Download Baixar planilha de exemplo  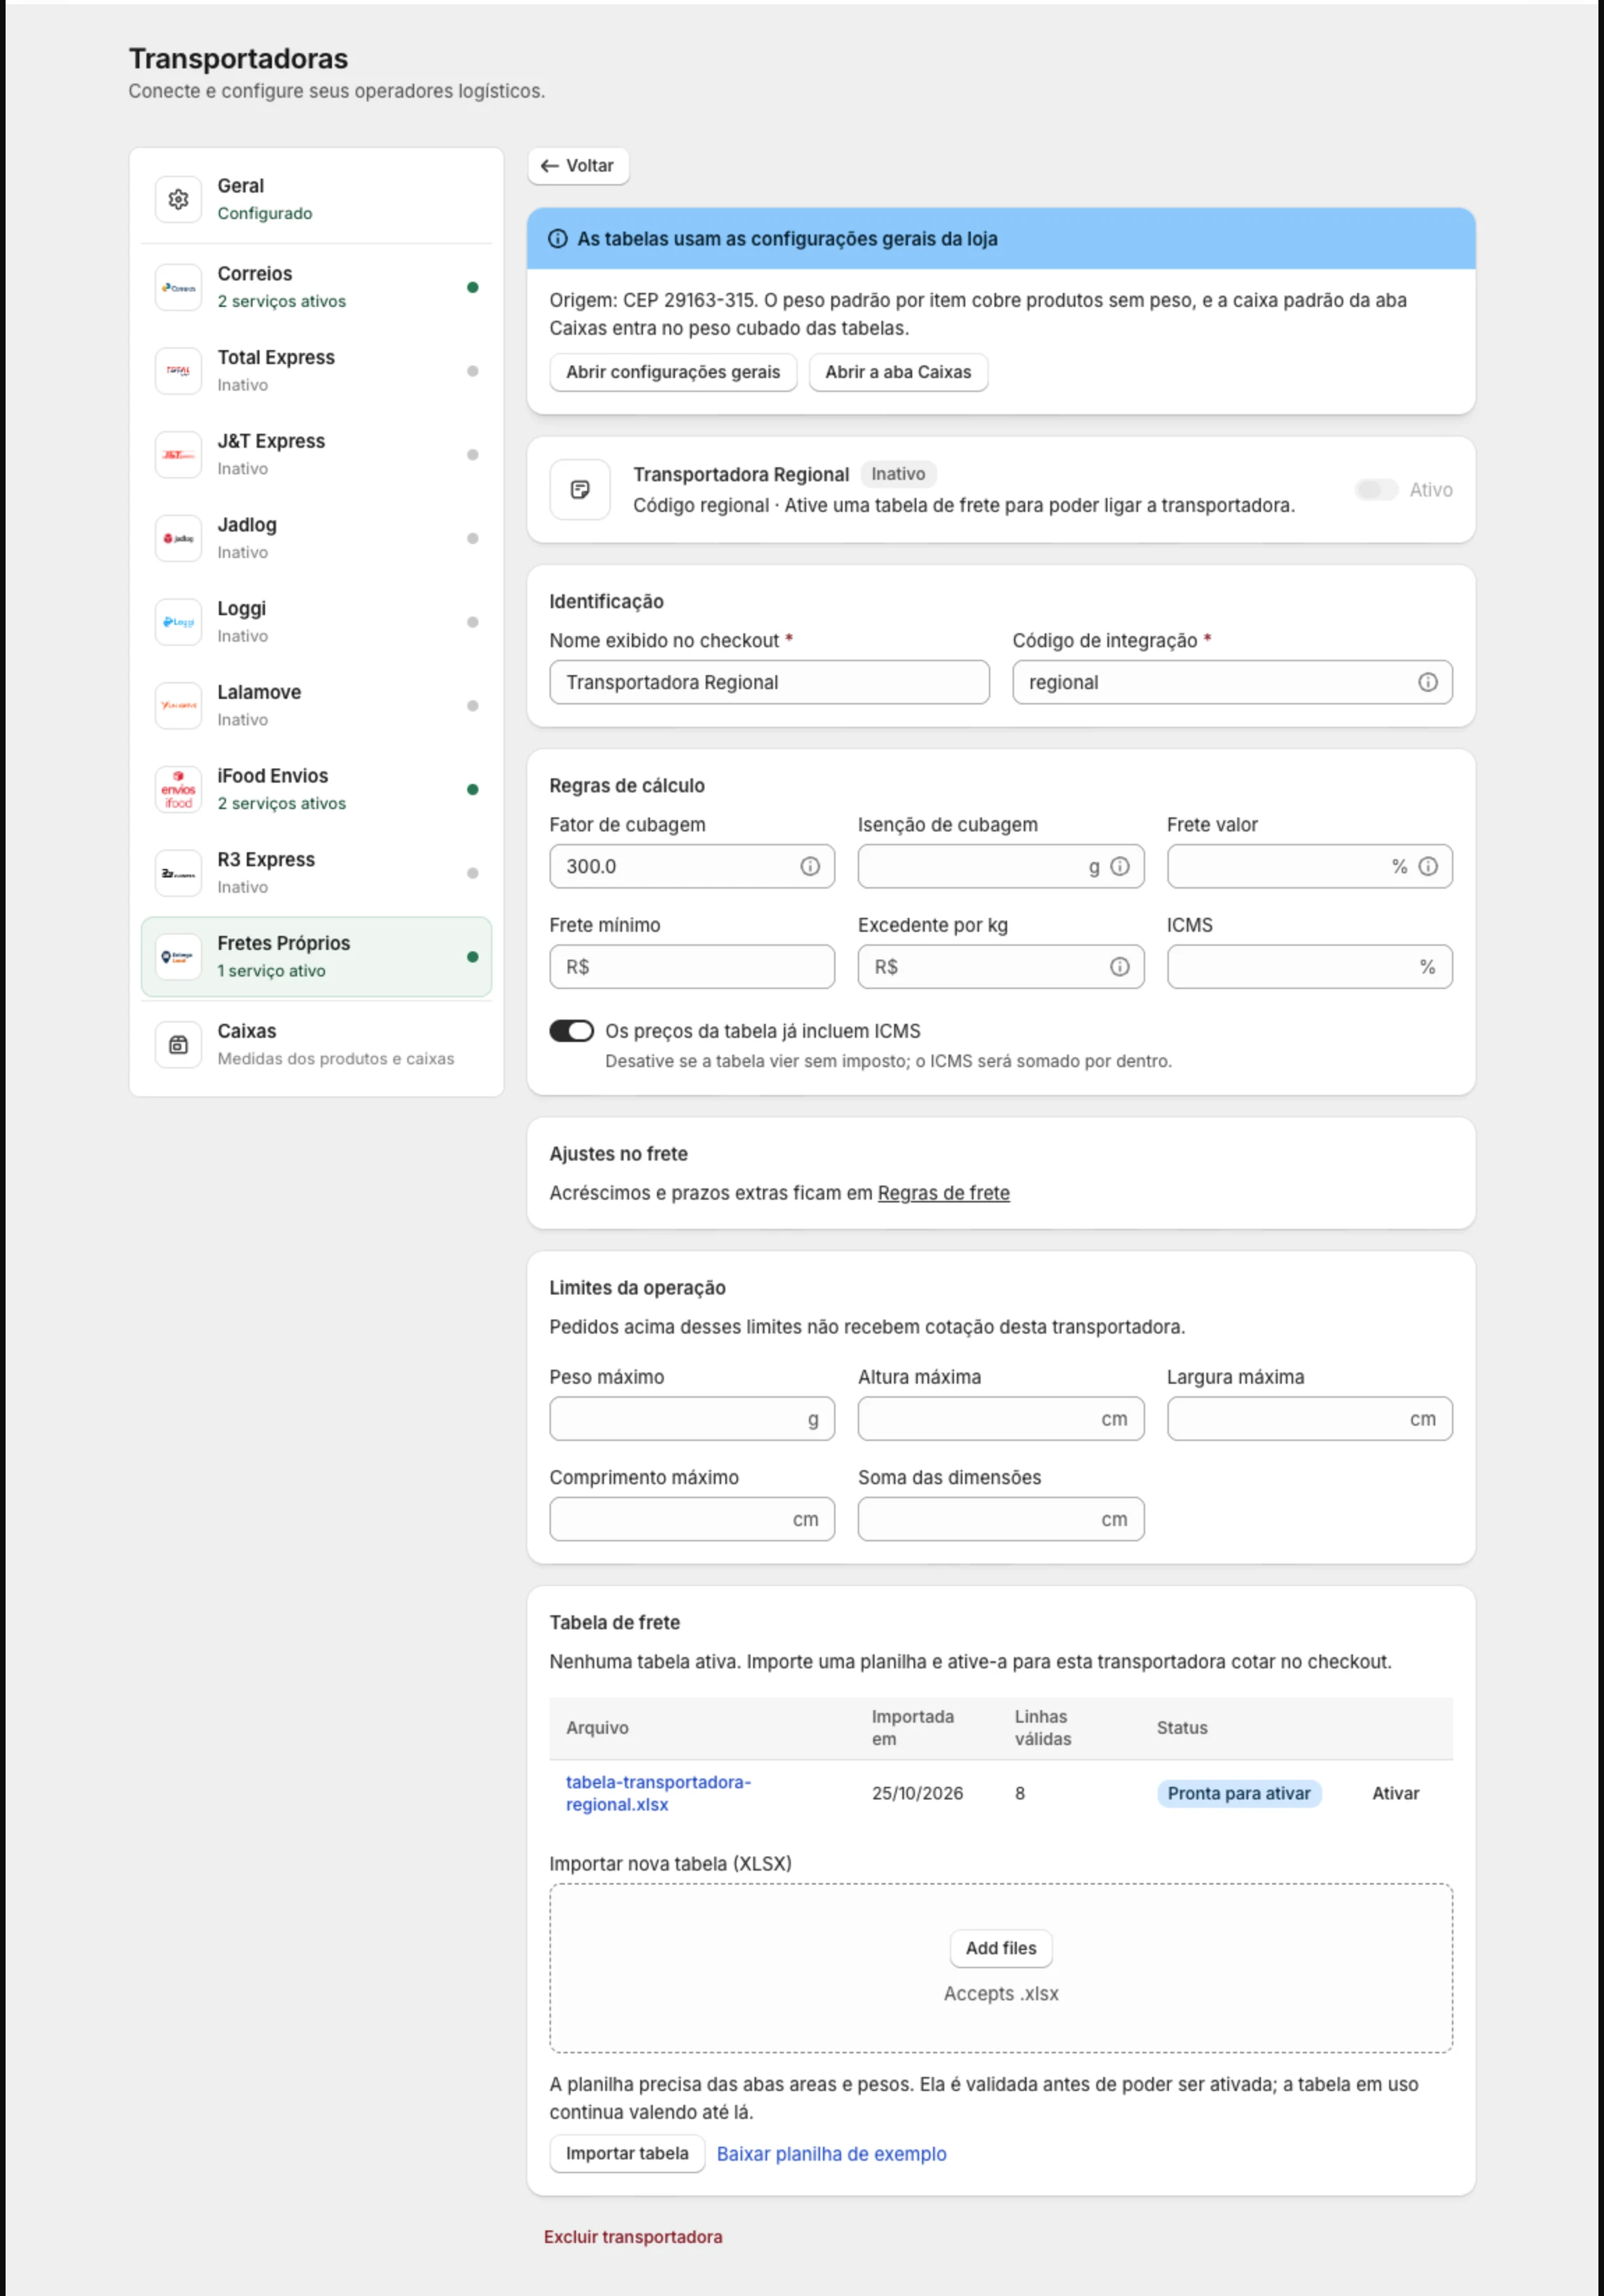click(x=831, y=2154)
